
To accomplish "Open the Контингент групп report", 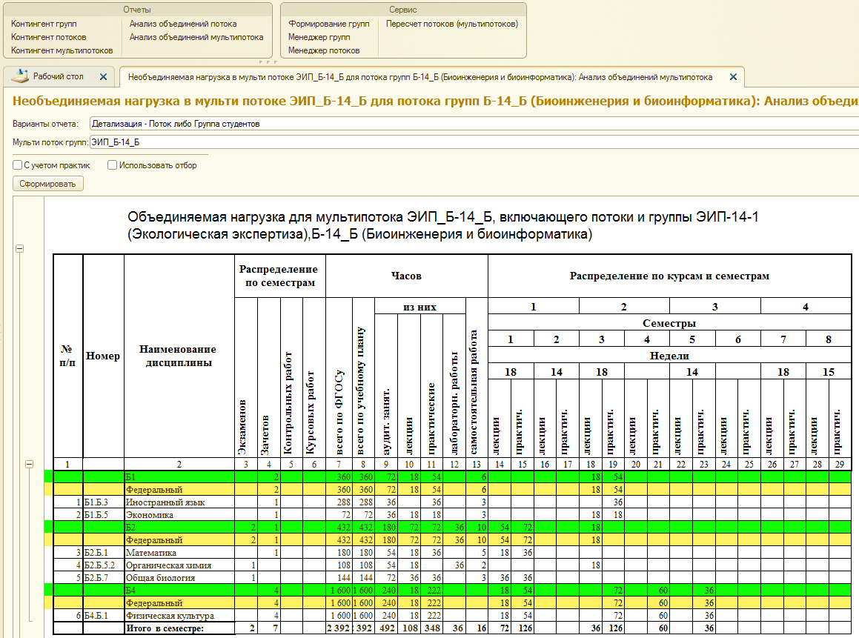I will (44, 24).
